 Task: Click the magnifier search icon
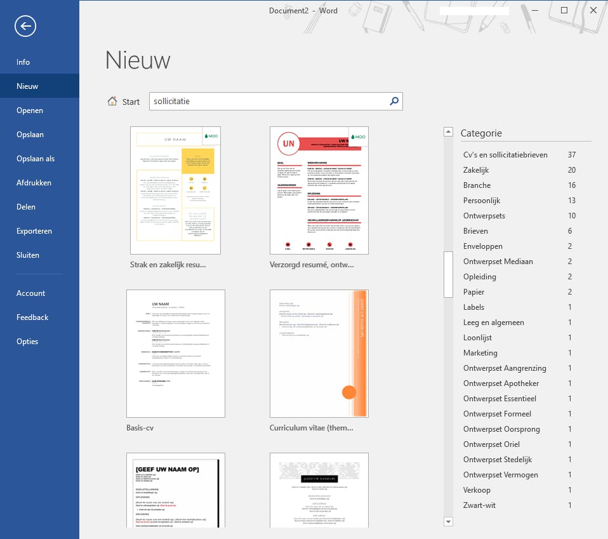pos(394,101)
